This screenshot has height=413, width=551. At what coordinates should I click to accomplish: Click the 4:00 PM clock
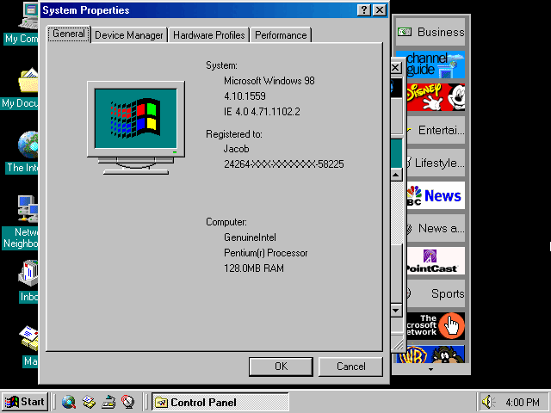[x=523, y=402]
